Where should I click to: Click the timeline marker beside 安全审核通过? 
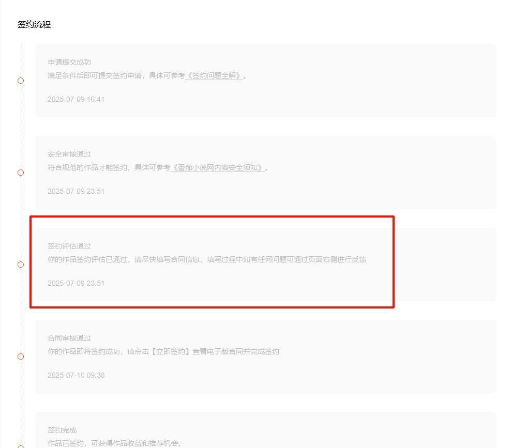(x=21, y=173)
